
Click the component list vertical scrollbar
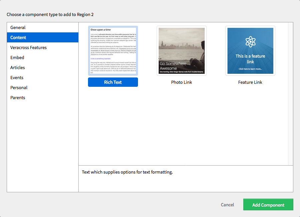[x=290, y=94]
